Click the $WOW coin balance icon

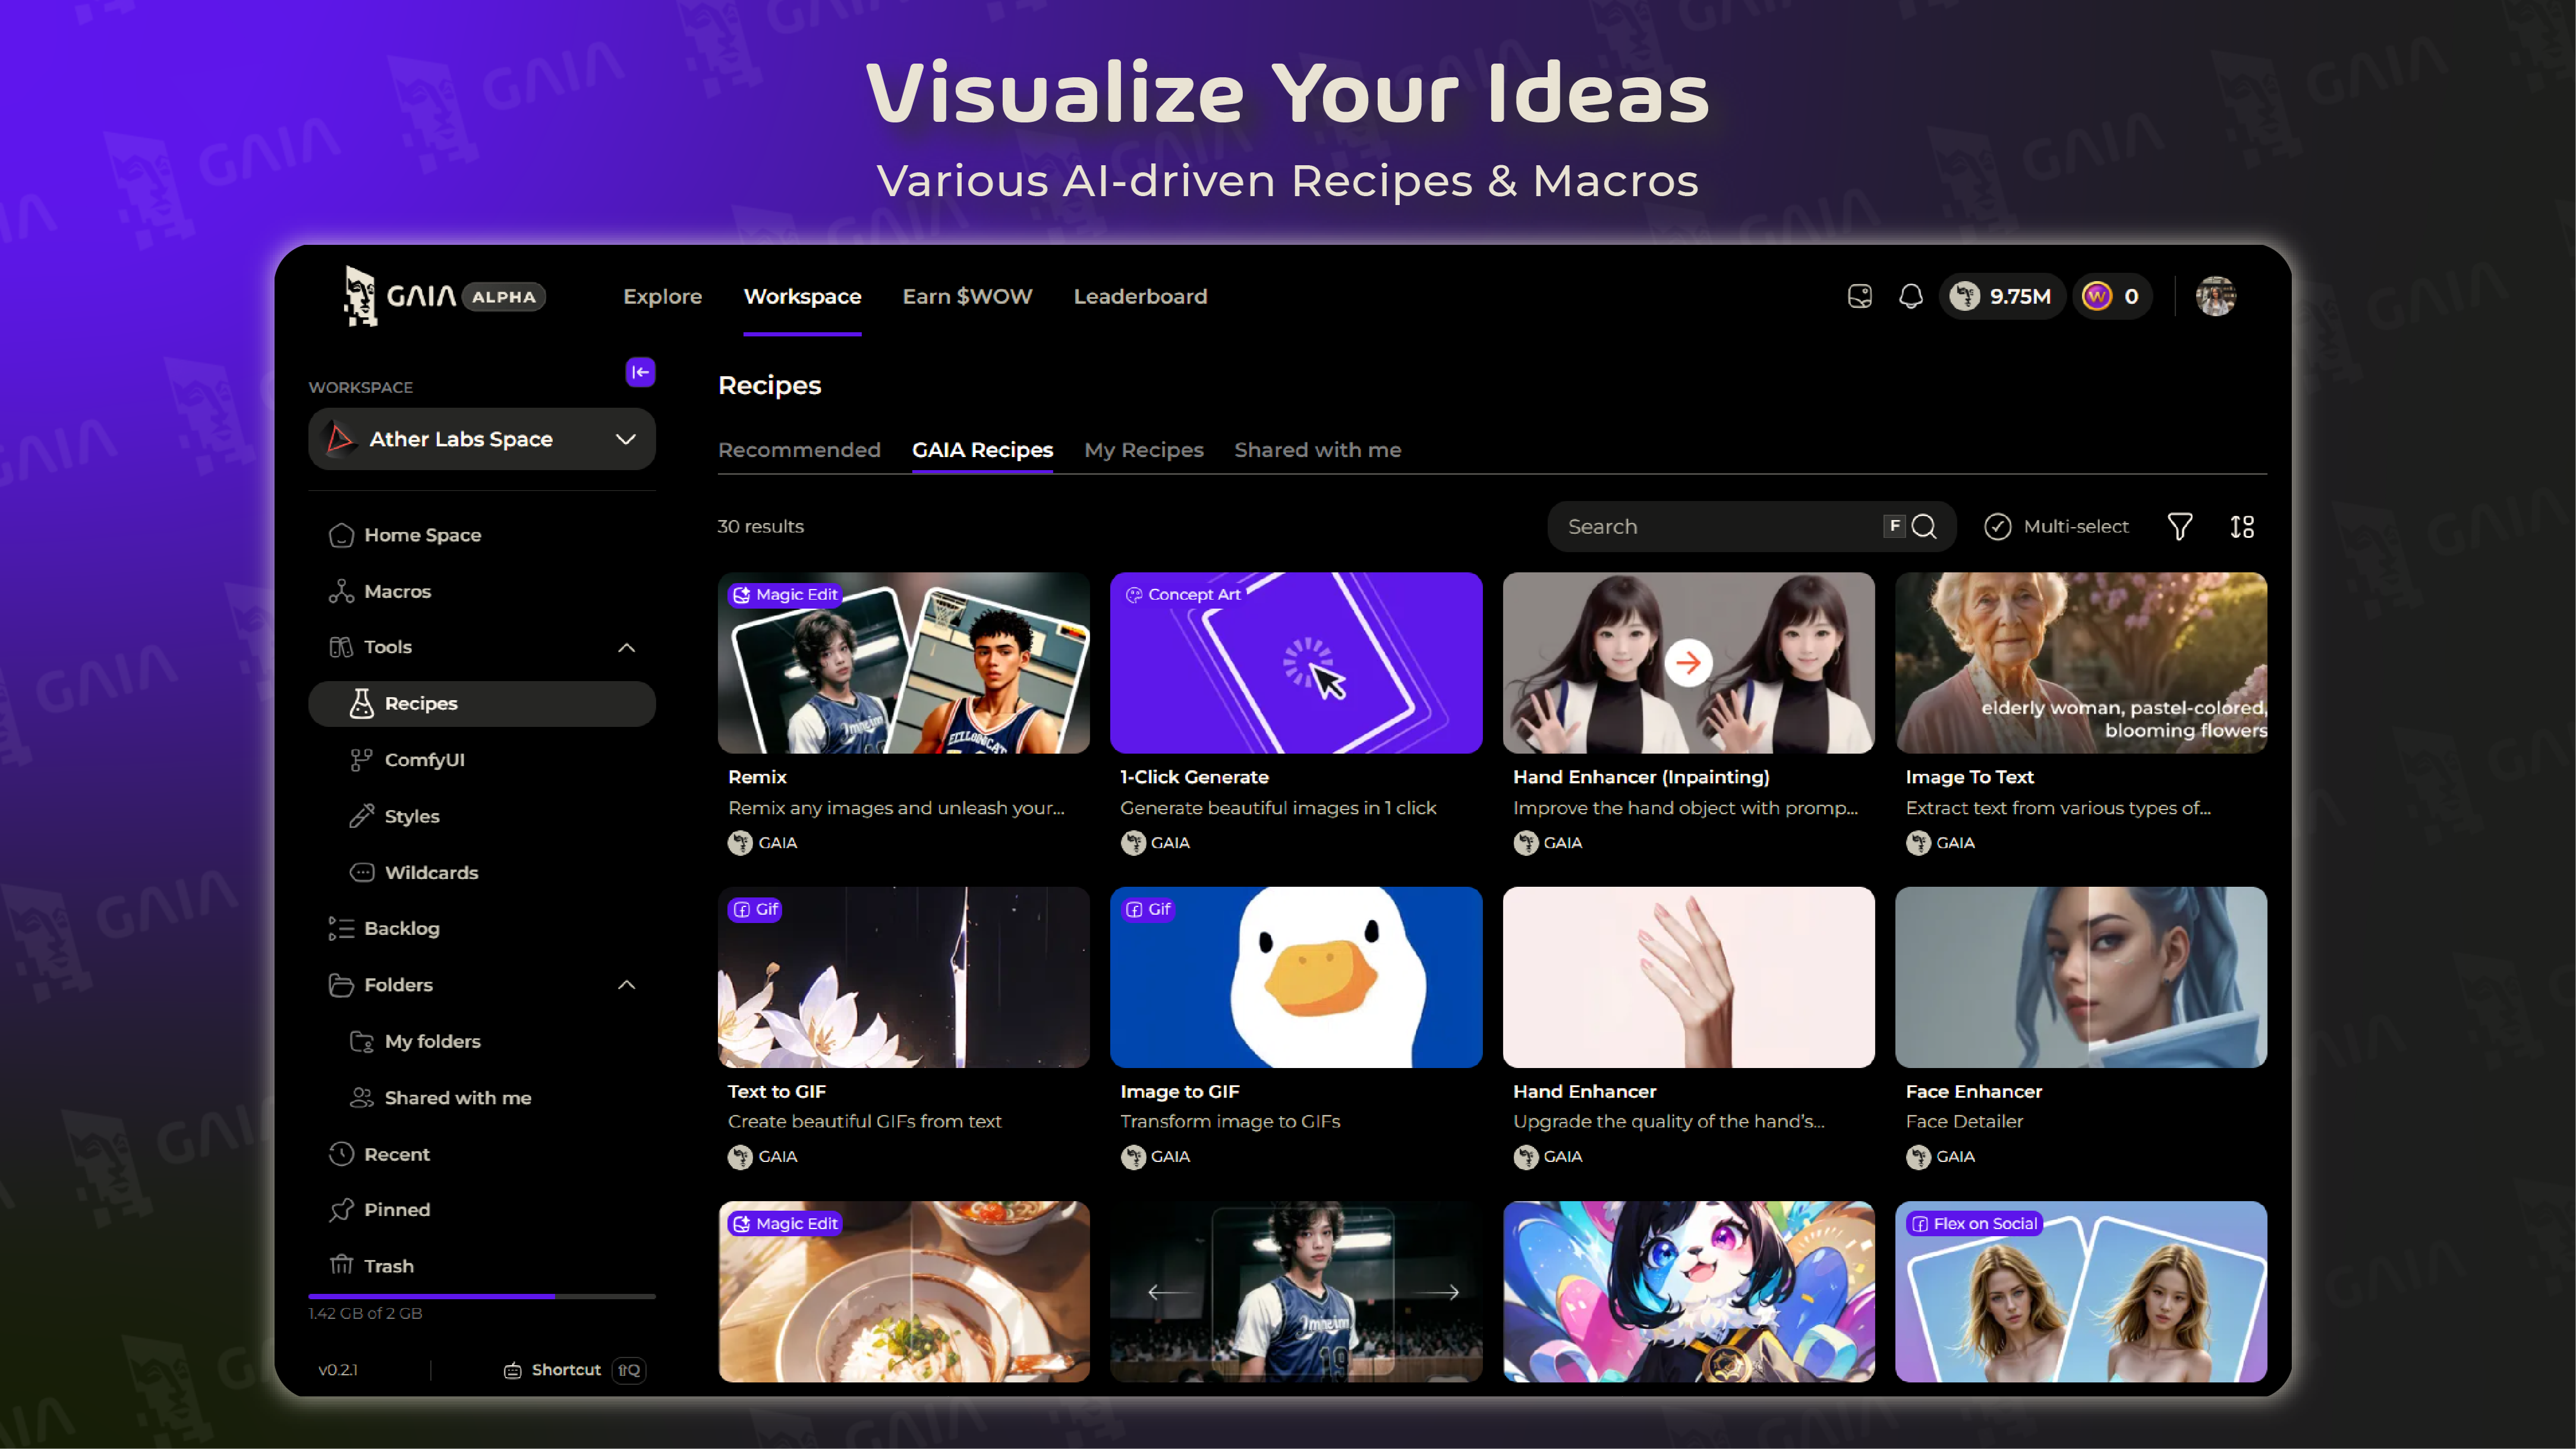point(2097,296)
